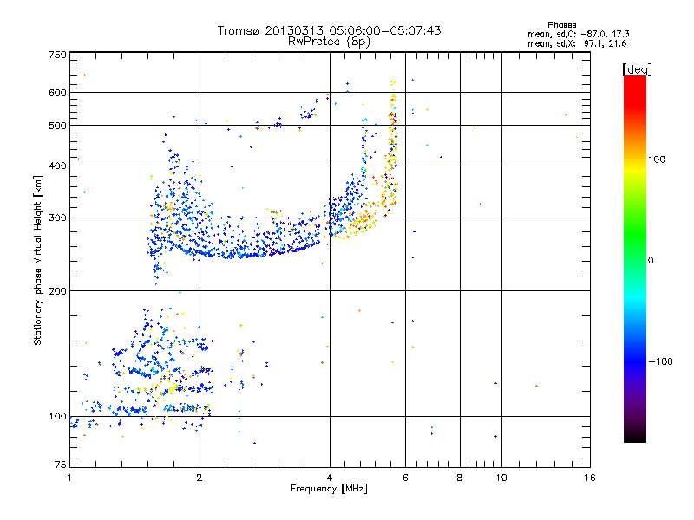This screenshot has width=694, height=520.
Task: Select the "mean, sd,O: -87.0, 17.3" line
Action: tap(579, 34)
